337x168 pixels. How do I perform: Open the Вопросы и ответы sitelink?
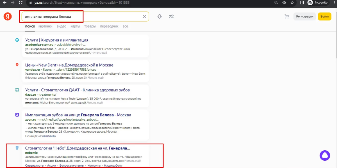[72, 166]
